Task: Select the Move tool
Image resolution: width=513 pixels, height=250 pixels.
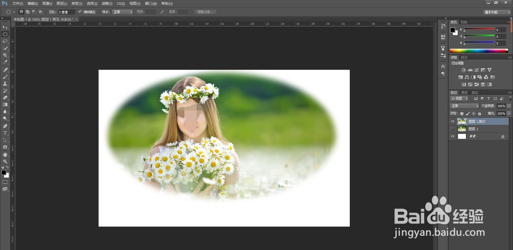Action: coord(5,27)
